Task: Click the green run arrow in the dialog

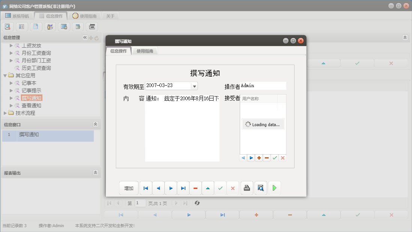Action: pos(274,188)
